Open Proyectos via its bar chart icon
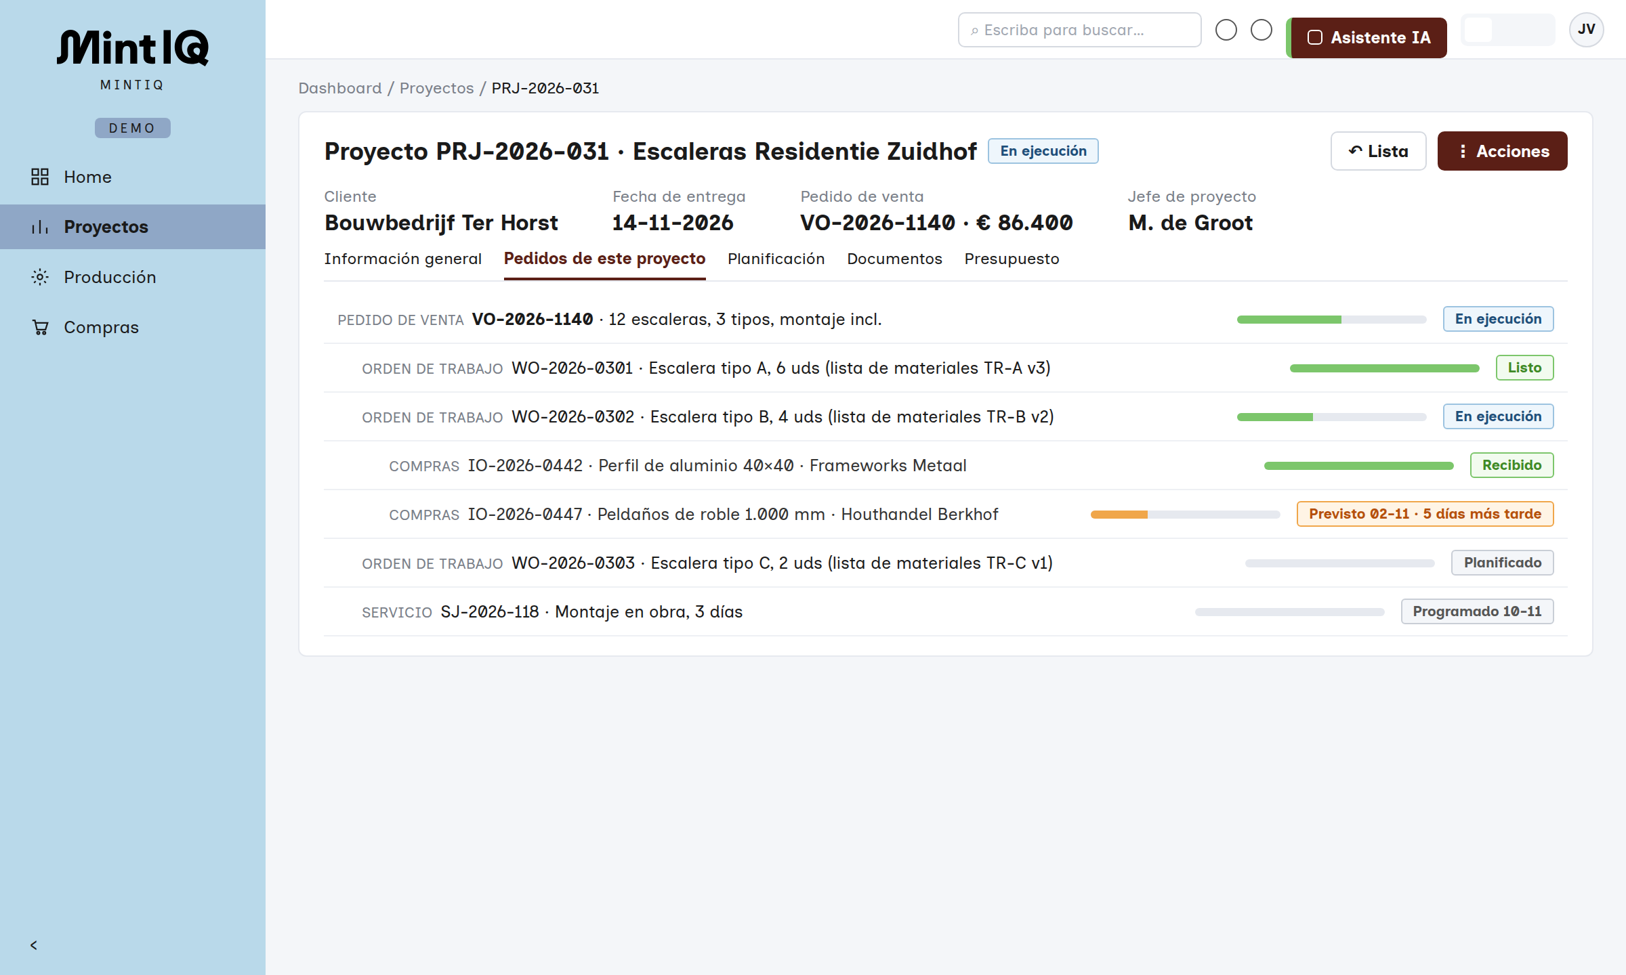The image size is (1626, 975). 40,227
